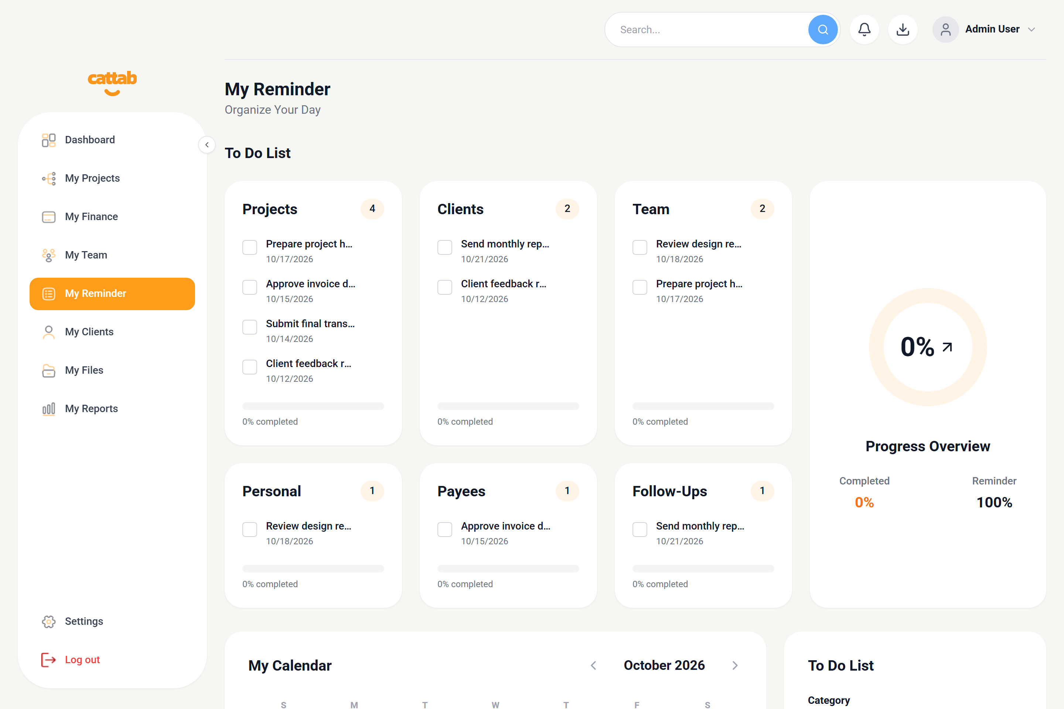Open My Reports from the sidebar
The image size is (1064, 709).
[x=112, y=409]
